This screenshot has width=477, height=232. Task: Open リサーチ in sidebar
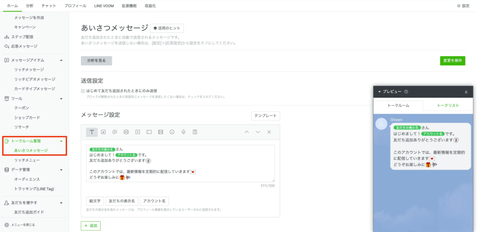(x=21, y=127)
